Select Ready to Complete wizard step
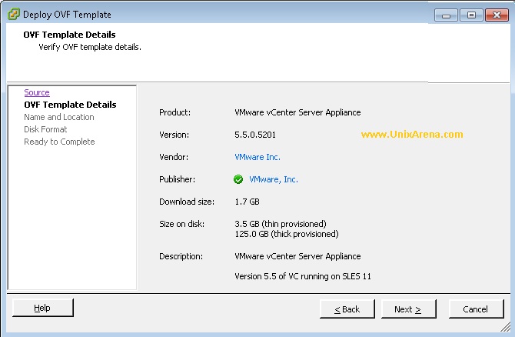 coord(59,142)
